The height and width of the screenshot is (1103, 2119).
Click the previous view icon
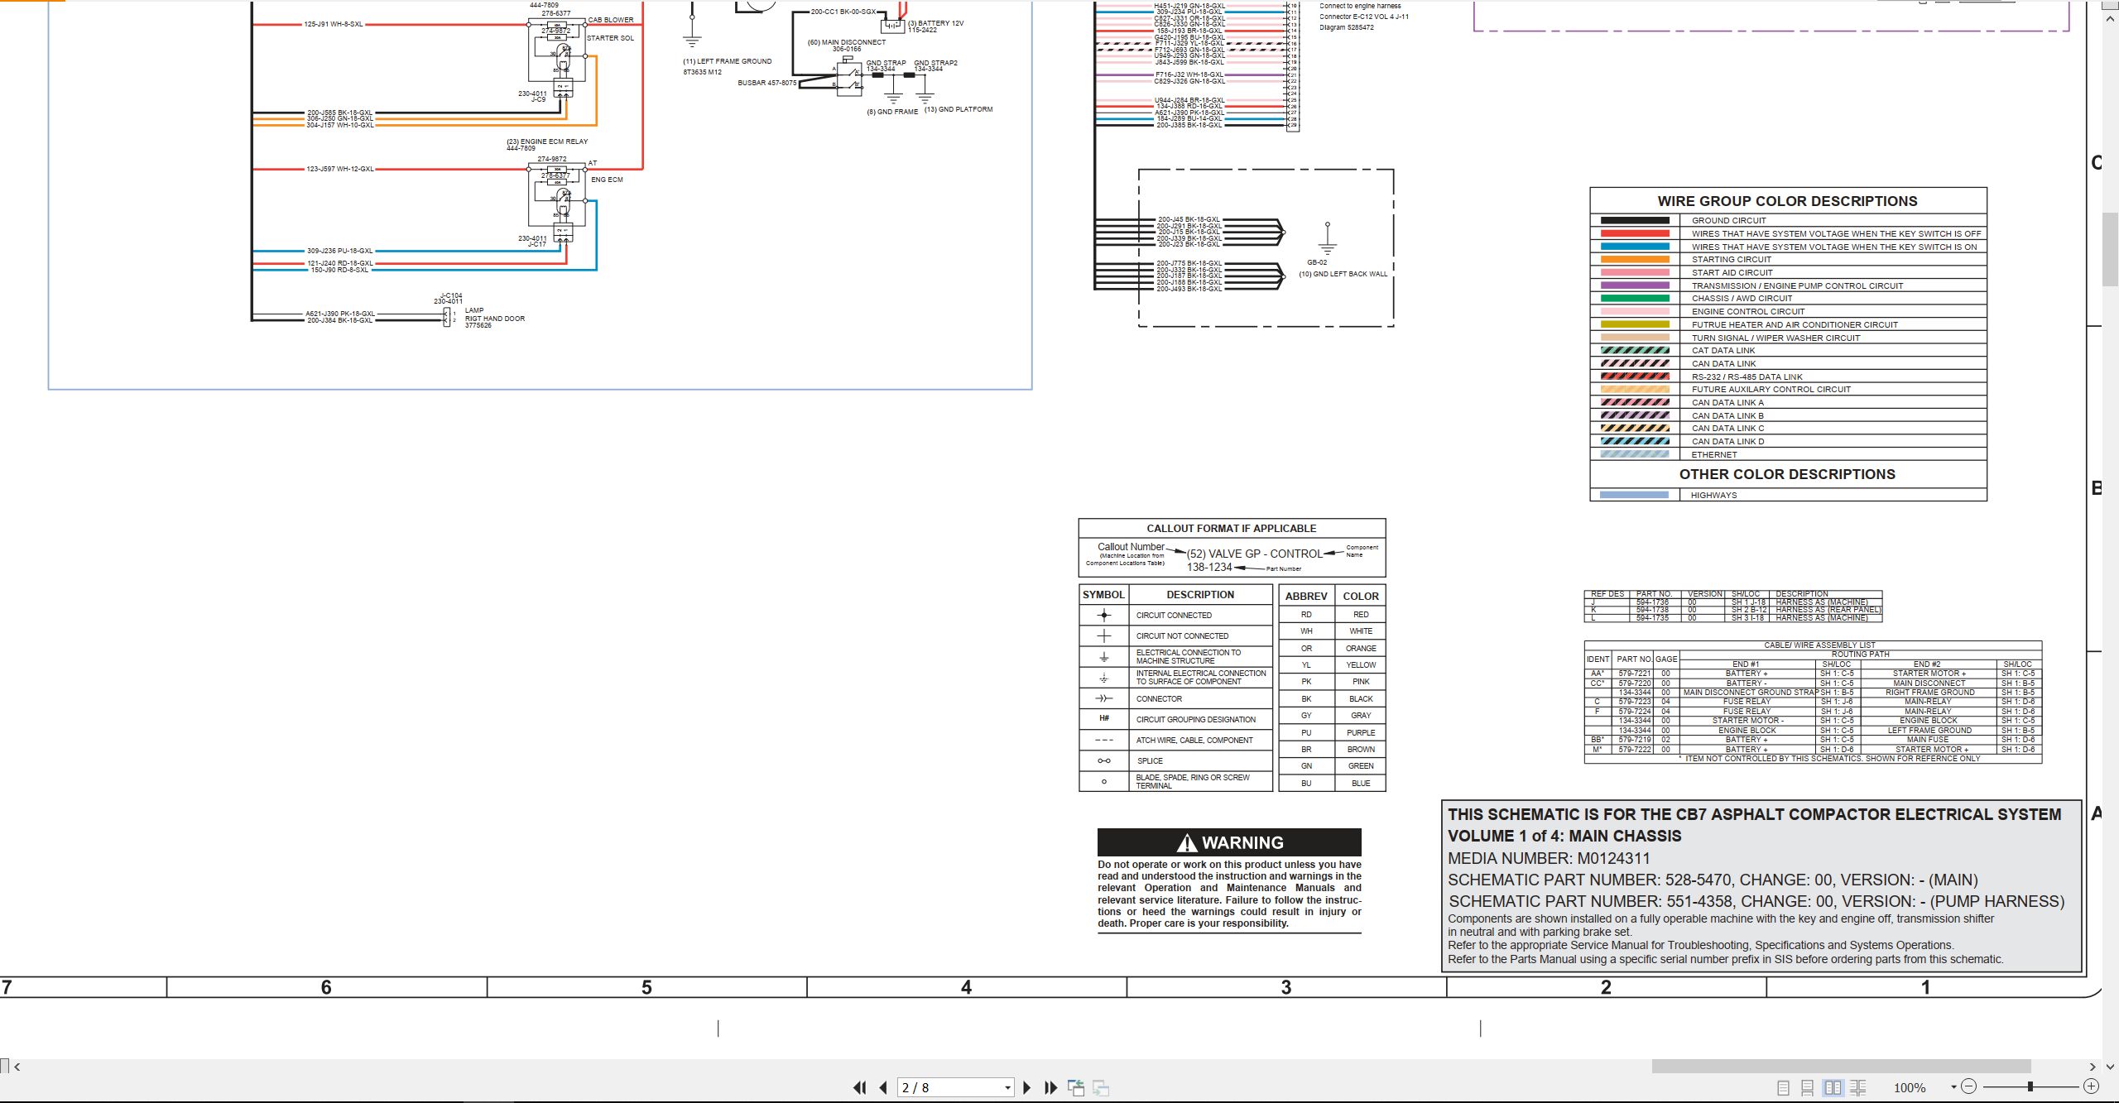(1076, 1087)
